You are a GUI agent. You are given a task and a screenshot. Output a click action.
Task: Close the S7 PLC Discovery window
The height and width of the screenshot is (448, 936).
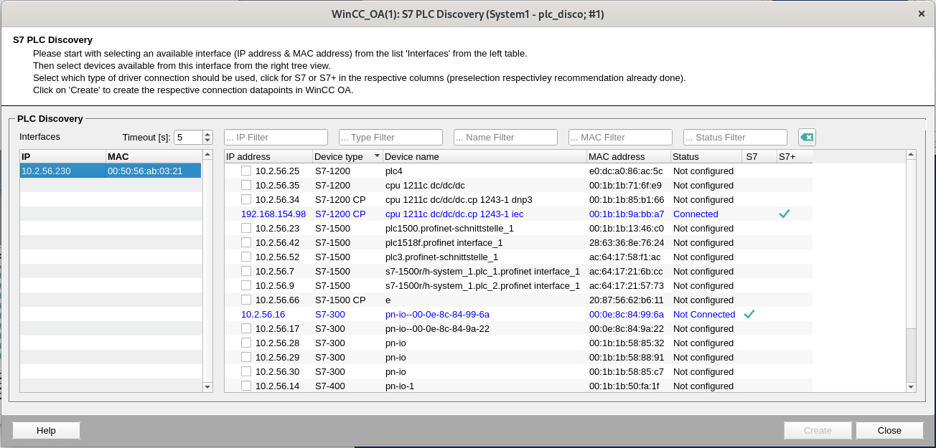[922, 14]
